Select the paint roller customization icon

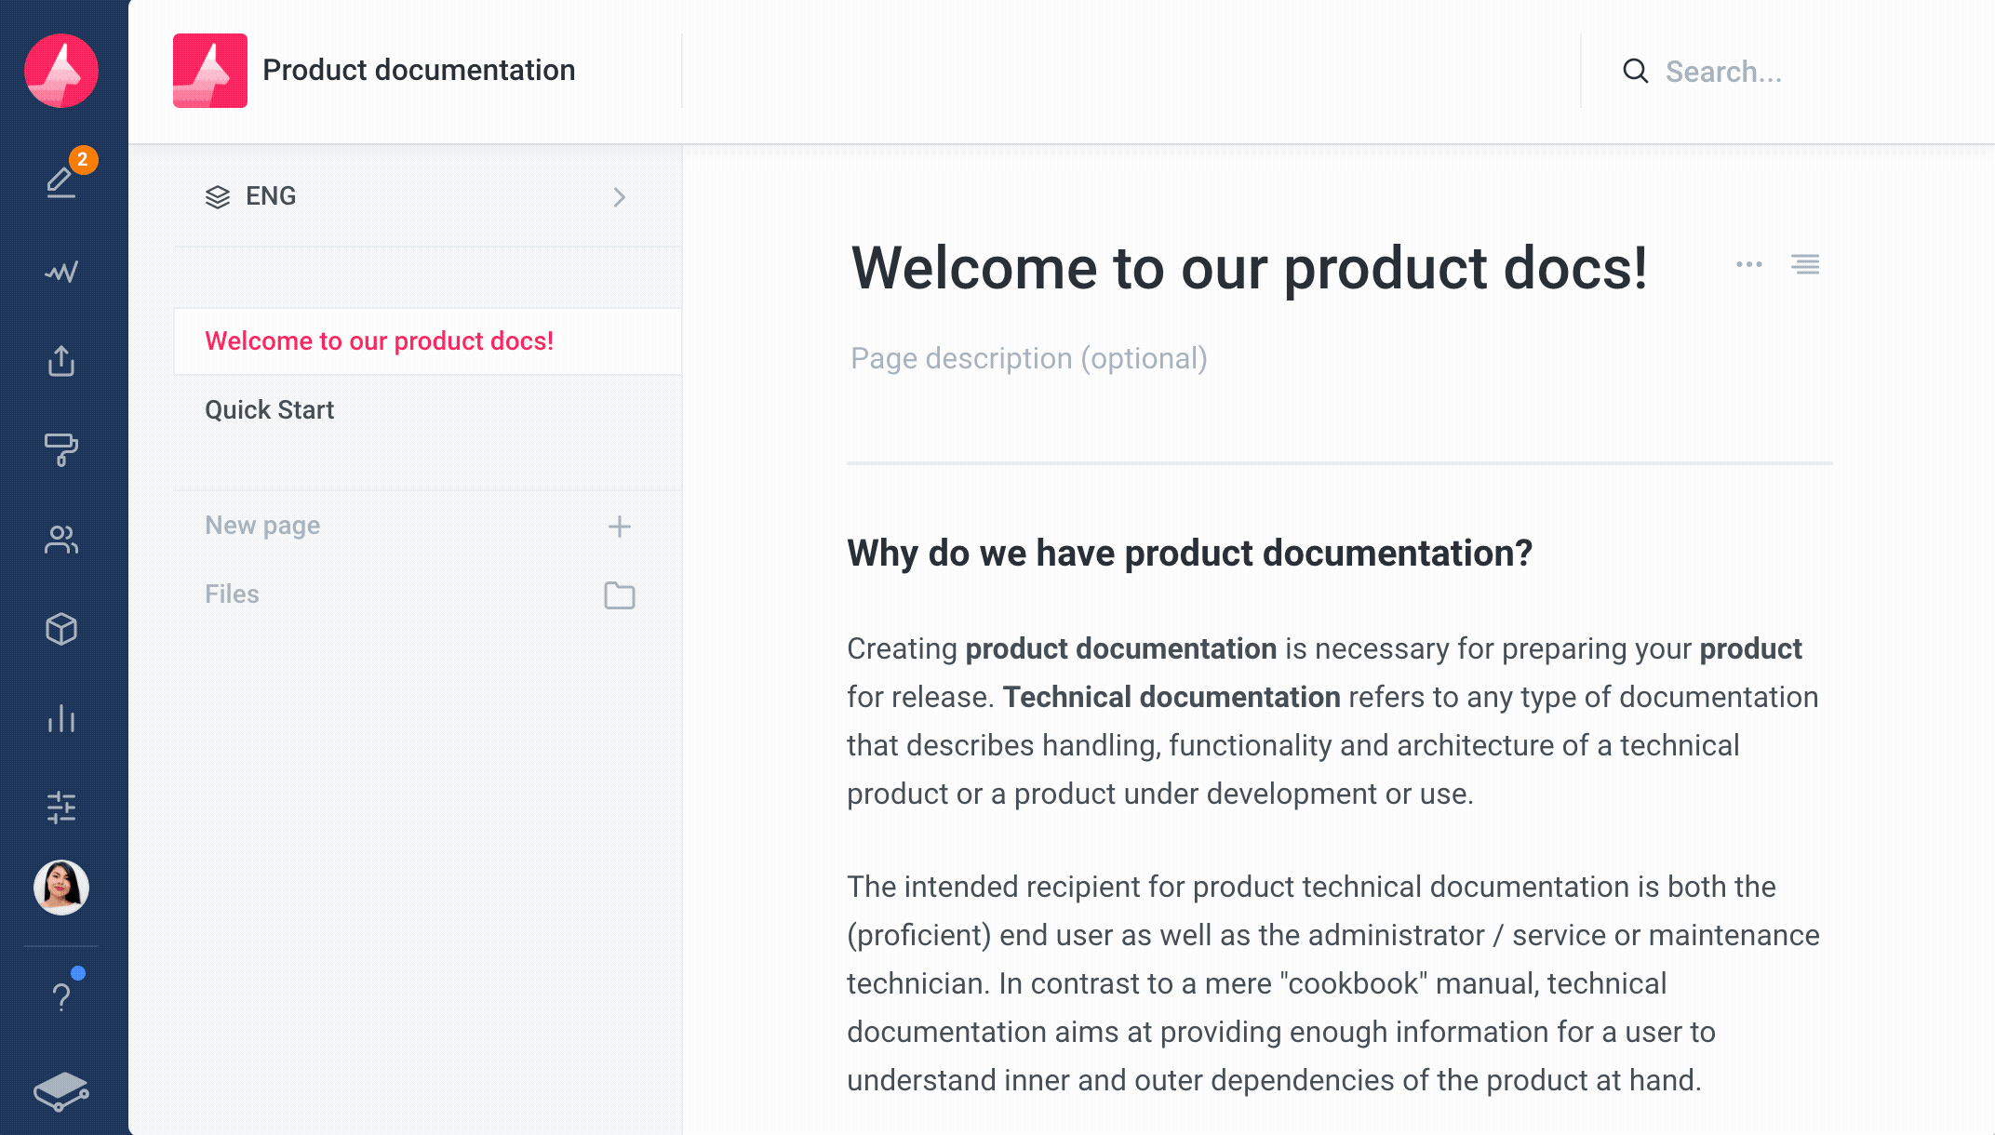(x=61, y=449)
